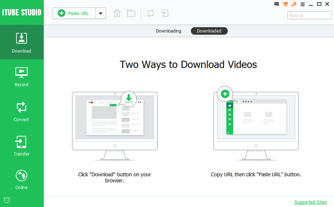Click the trash delete icon in toolbar
This screenshot has height=207, width=334.
pyautogui.click(x=117, y=13)
